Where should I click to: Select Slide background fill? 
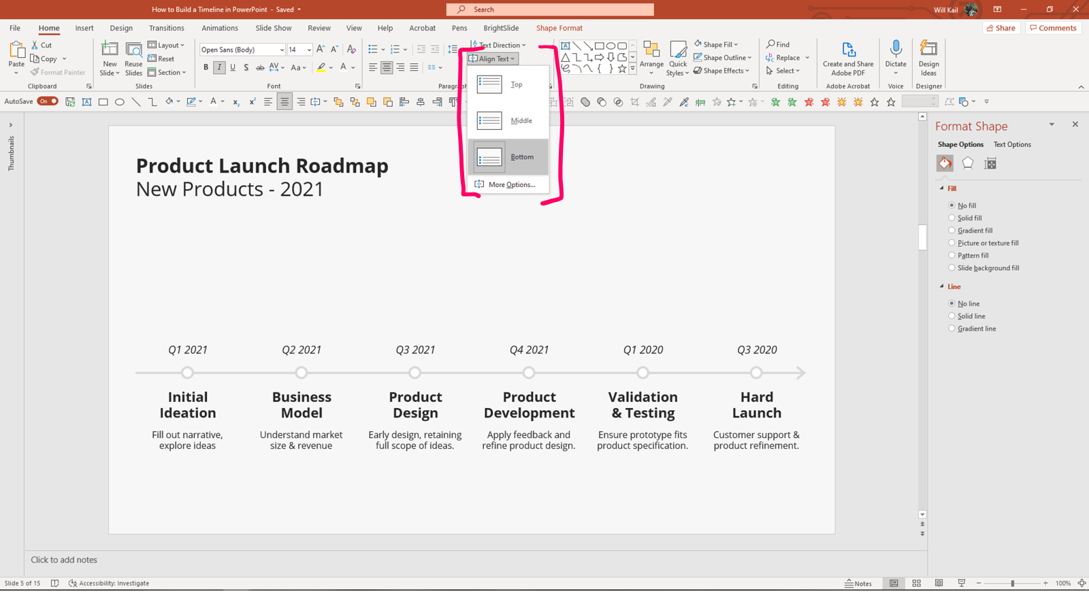click(984, 268)
